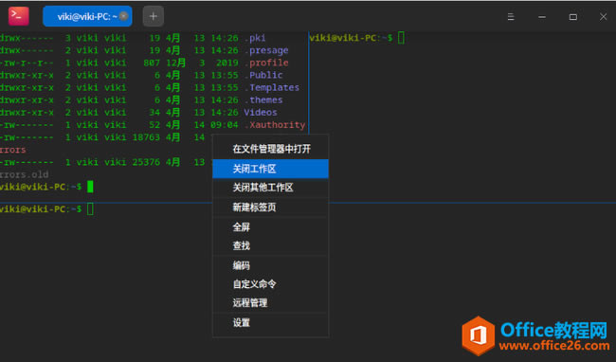Select 自定义命令 menu entry

coord(271,284)
